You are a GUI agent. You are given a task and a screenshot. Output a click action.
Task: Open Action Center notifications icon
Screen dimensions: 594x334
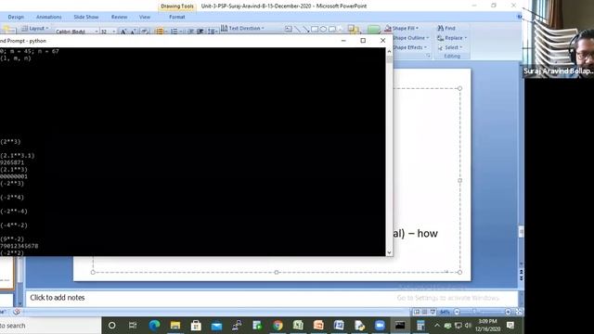(510, 326)
